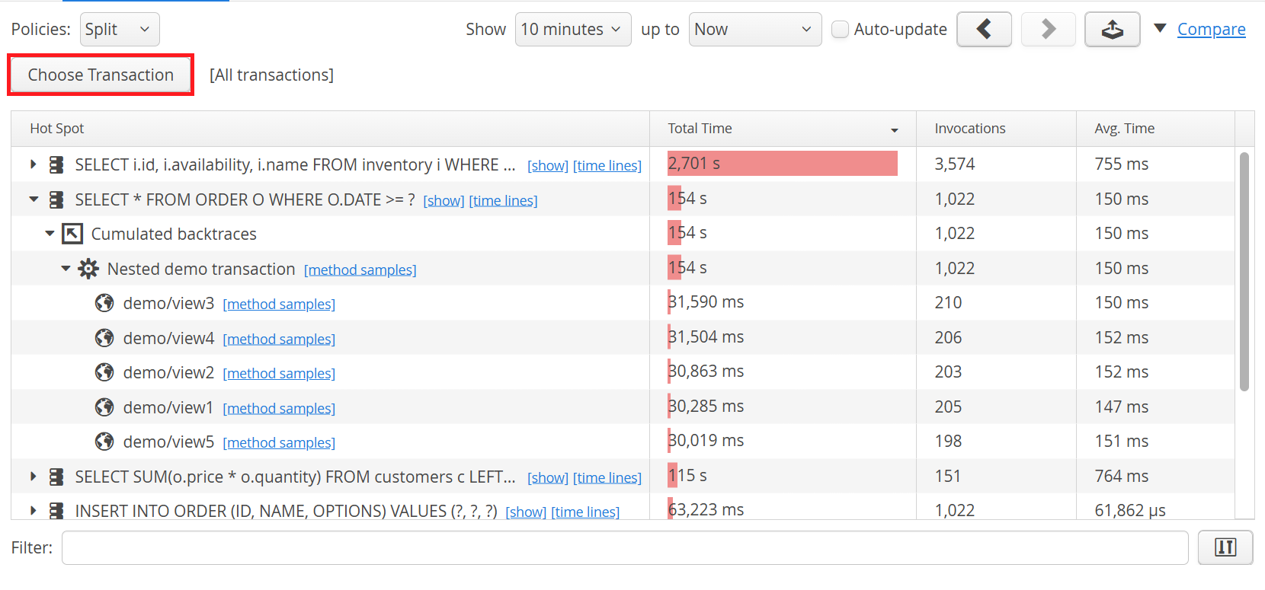Click the filter settings icon button
Viewport: 1265px width, 590px height.
point(1225,547)
